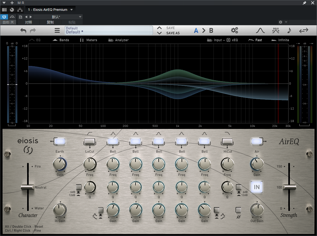
Task: Toggle the phase invert switch
Action: [238, 210]
